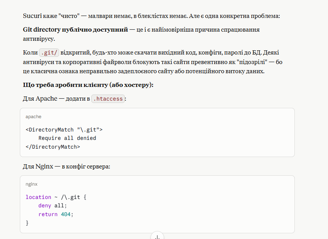Click the "Require all denied" code line

(67, 138)
